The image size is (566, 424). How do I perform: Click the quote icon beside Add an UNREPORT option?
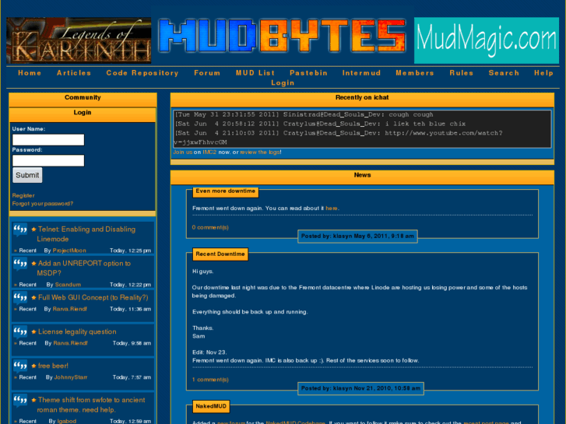click(20, 264)
